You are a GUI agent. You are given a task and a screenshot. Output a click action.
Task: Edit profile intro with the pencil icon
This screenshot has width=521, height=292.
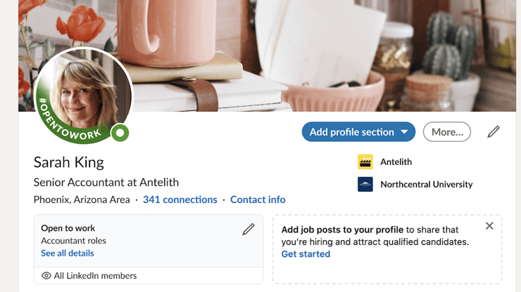click(494, 131)
